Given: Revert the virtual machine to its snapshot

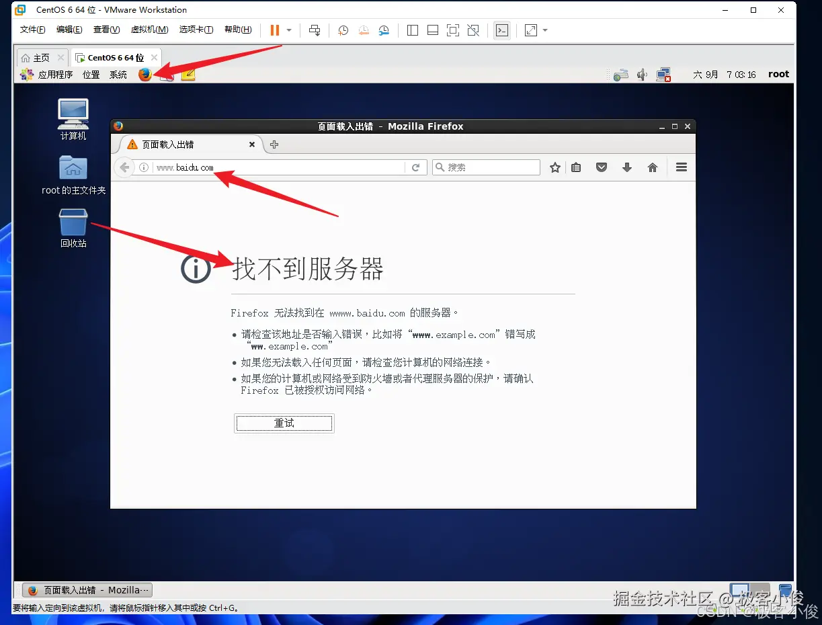Looking at the screenshot, I should pyautogui.click(x=363, y=30).
